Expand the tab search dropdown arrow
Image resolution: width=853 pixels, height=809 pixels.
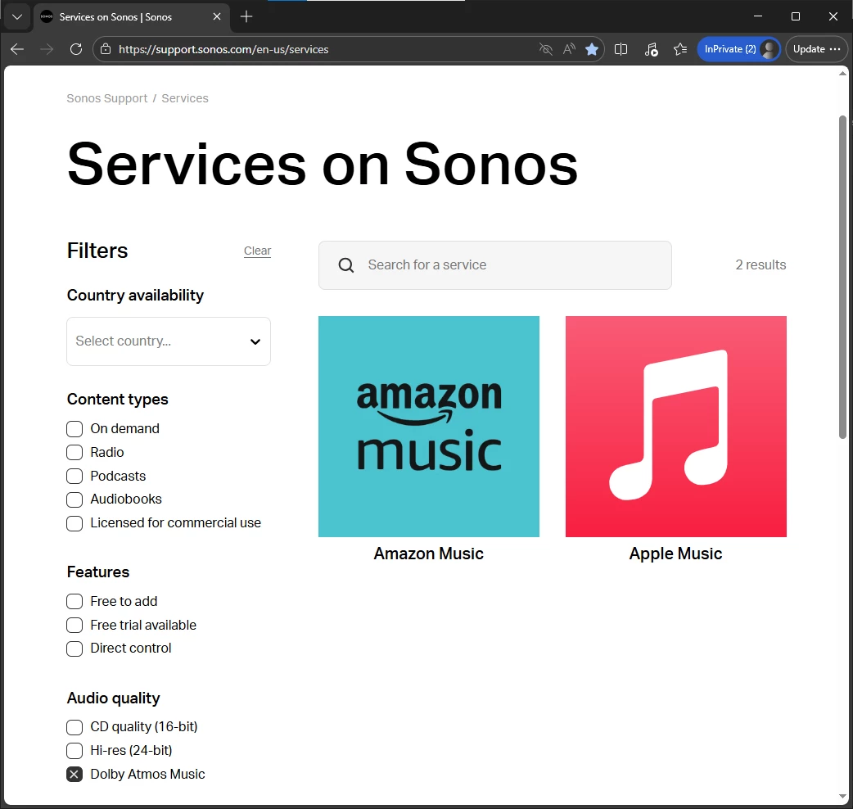(x=17, y=16)
